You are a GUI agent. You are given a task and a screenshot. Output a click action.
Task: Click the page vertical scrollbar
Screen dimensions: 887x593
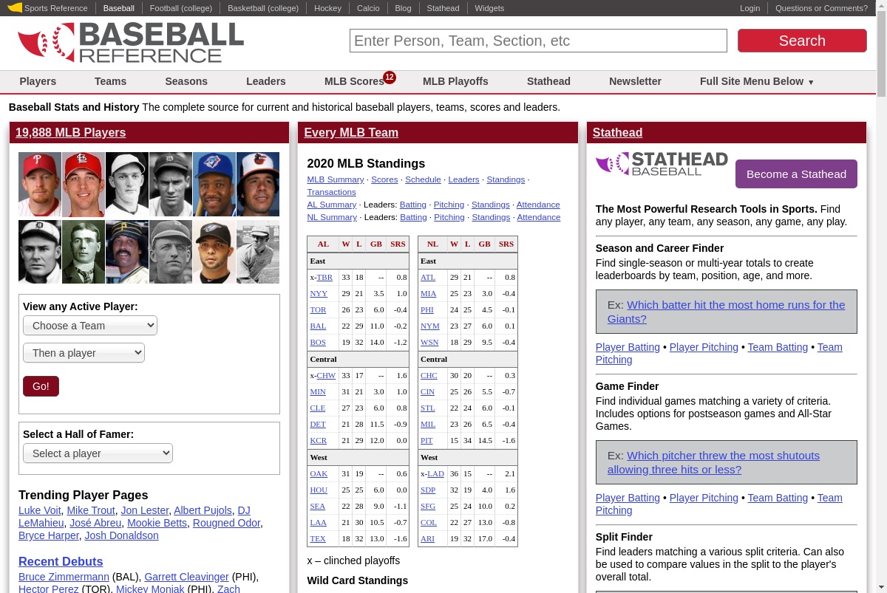(x=881, y=296)
